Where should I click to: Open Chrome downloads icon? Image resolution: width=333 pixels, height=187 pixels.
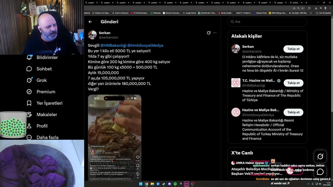316,8
